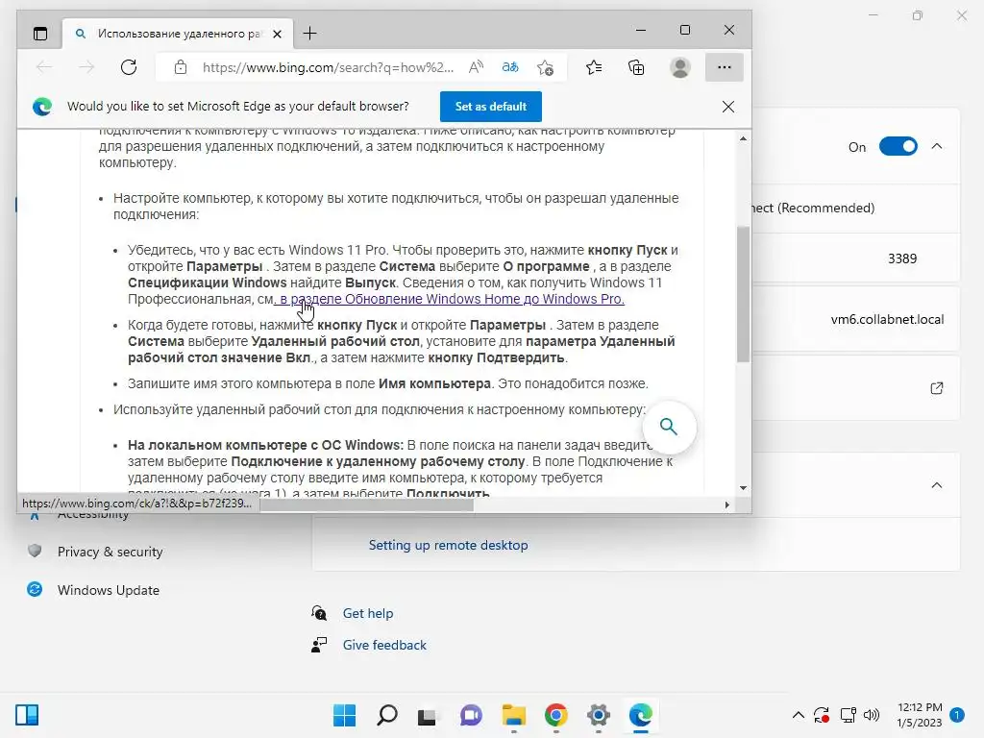
Task: Open Settings gear on taskbar
Action: click(598, 715)
